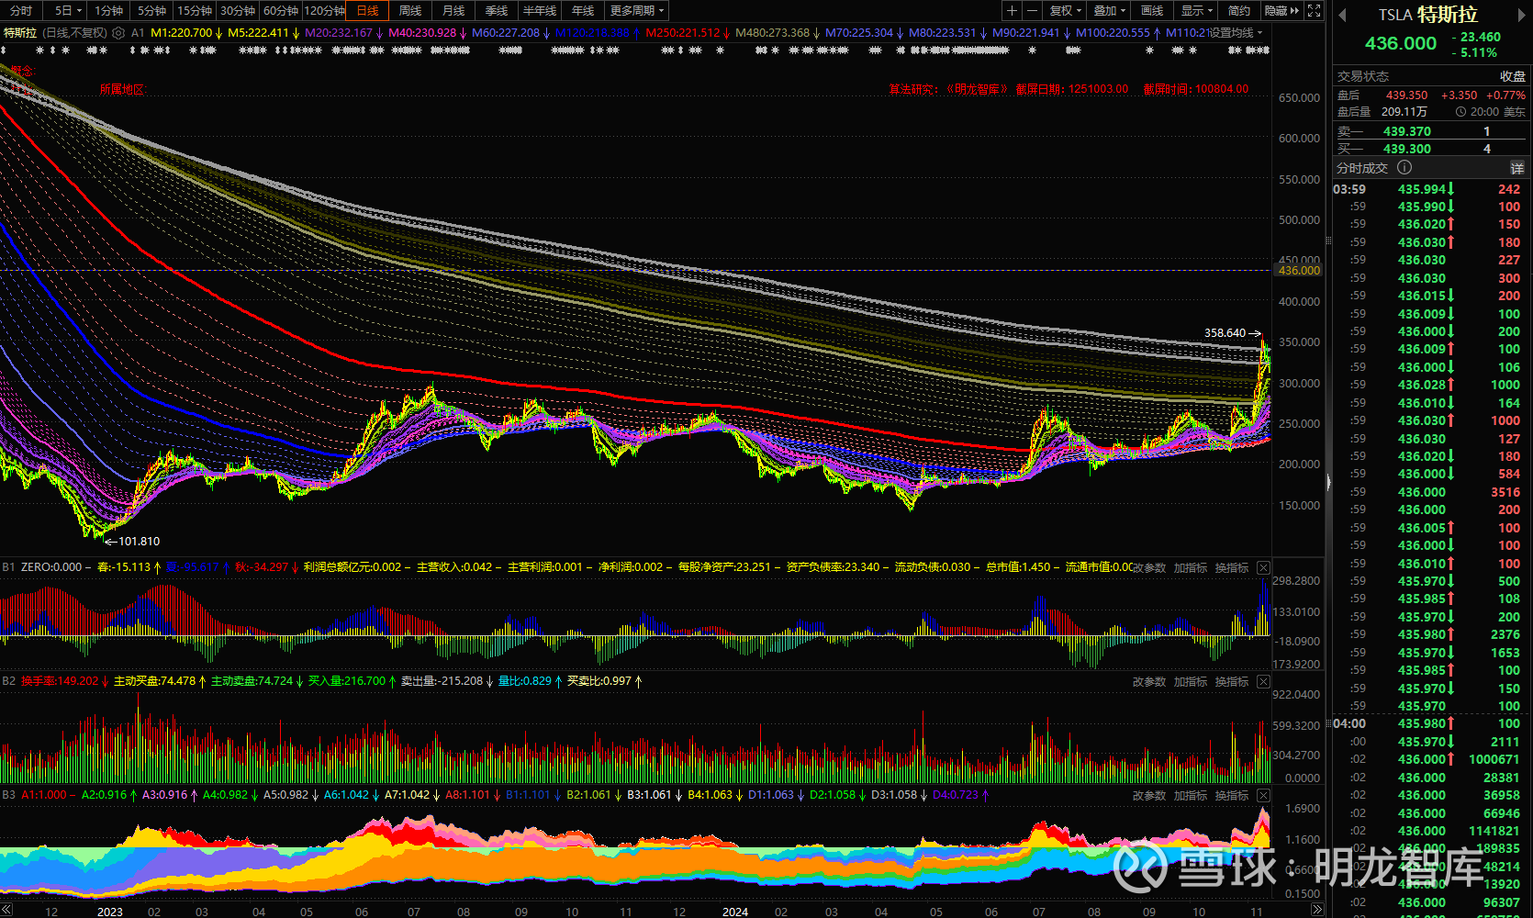
Task: Collapse side panel via 隐藏 arrows
Action: 1282,11
